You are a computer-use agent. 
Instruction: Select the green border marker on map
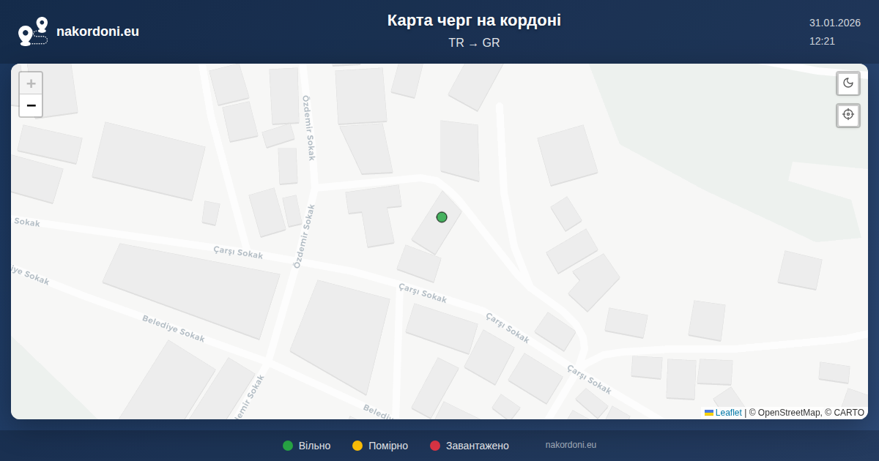point(442,217)
